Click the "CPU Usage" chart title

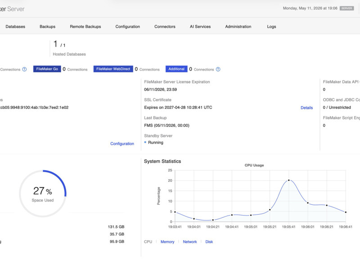point(254,165)
